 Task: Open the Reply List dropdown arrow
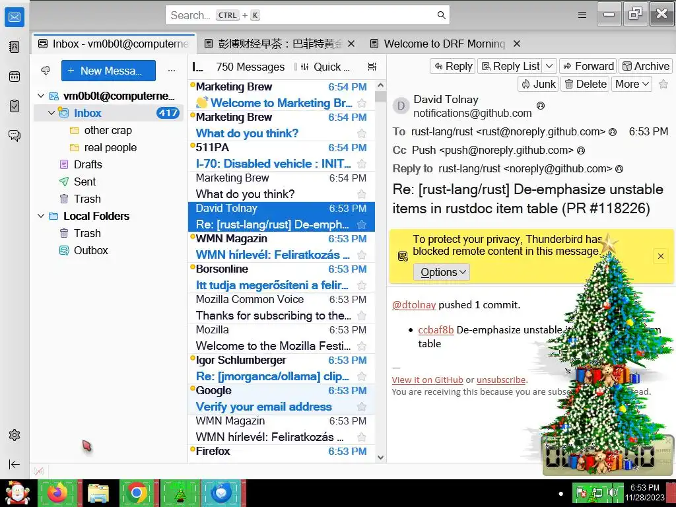tap(549, 67)
